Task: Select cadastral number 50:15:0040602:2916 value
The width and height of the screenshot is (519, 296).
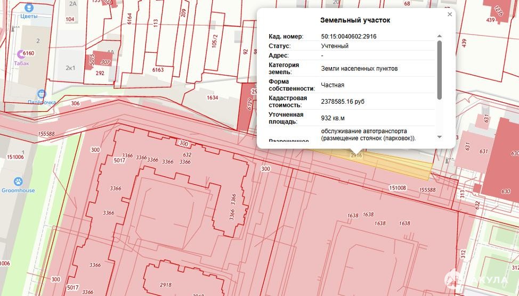Action: [x=348, y=37]
